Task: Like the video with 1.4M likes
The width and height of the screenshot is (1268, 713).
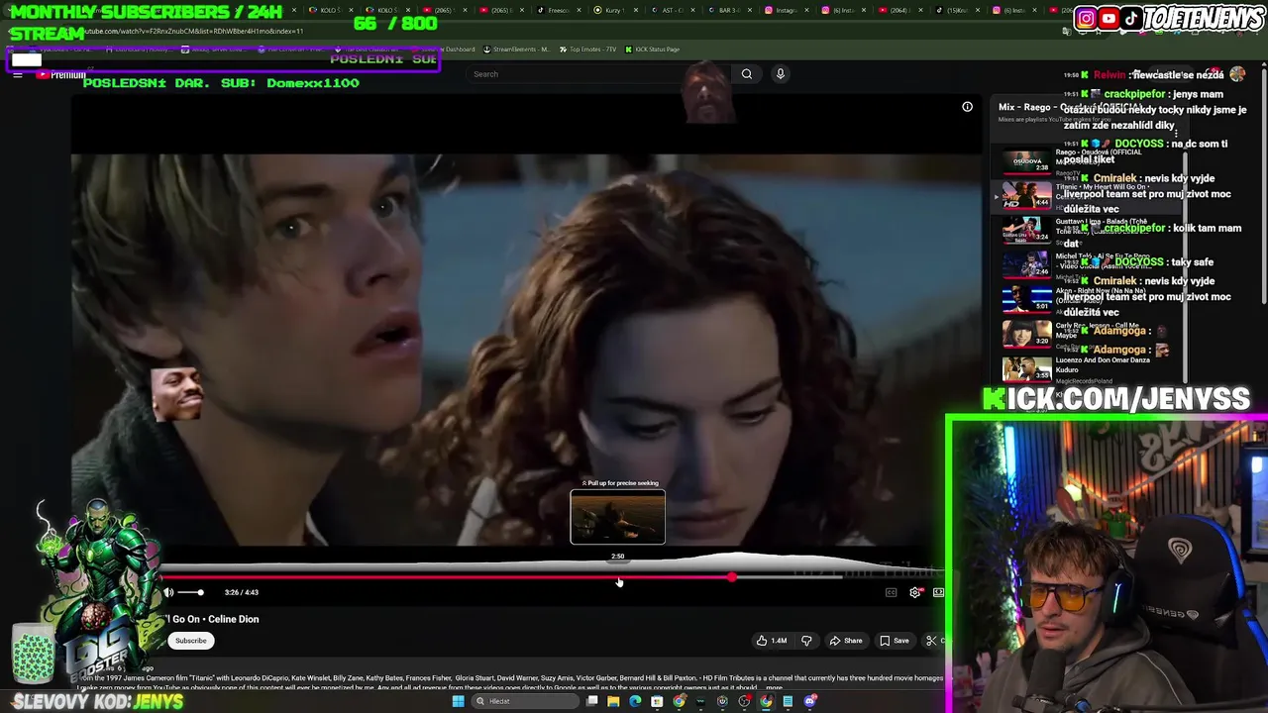Action: point(772,641)
